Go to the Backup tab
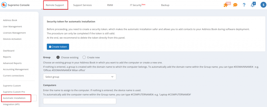This screenshot has width=267, height=107. 165,5
